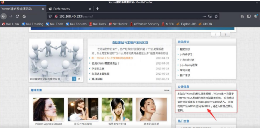The image size is (260, 128).
Task: Open the GHDB bookmark
Action: coord(205,24)
